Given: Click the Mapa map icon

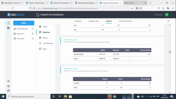Looking at the screenshot, I should 40,49.
